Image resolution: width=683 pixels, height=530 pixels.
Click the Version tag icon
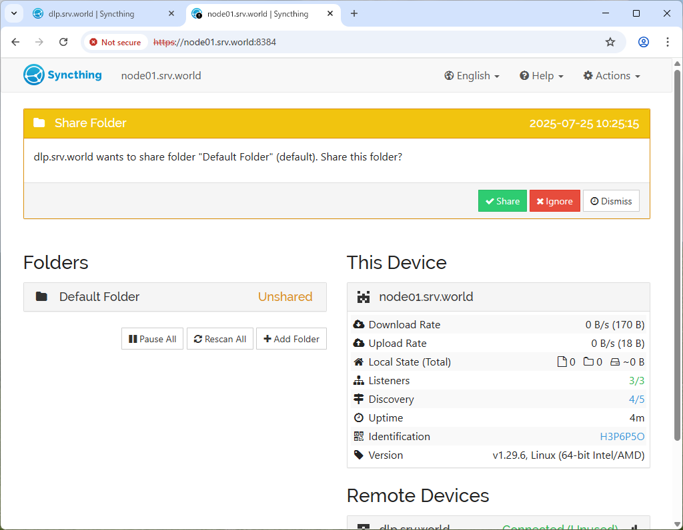coord(358,455)
